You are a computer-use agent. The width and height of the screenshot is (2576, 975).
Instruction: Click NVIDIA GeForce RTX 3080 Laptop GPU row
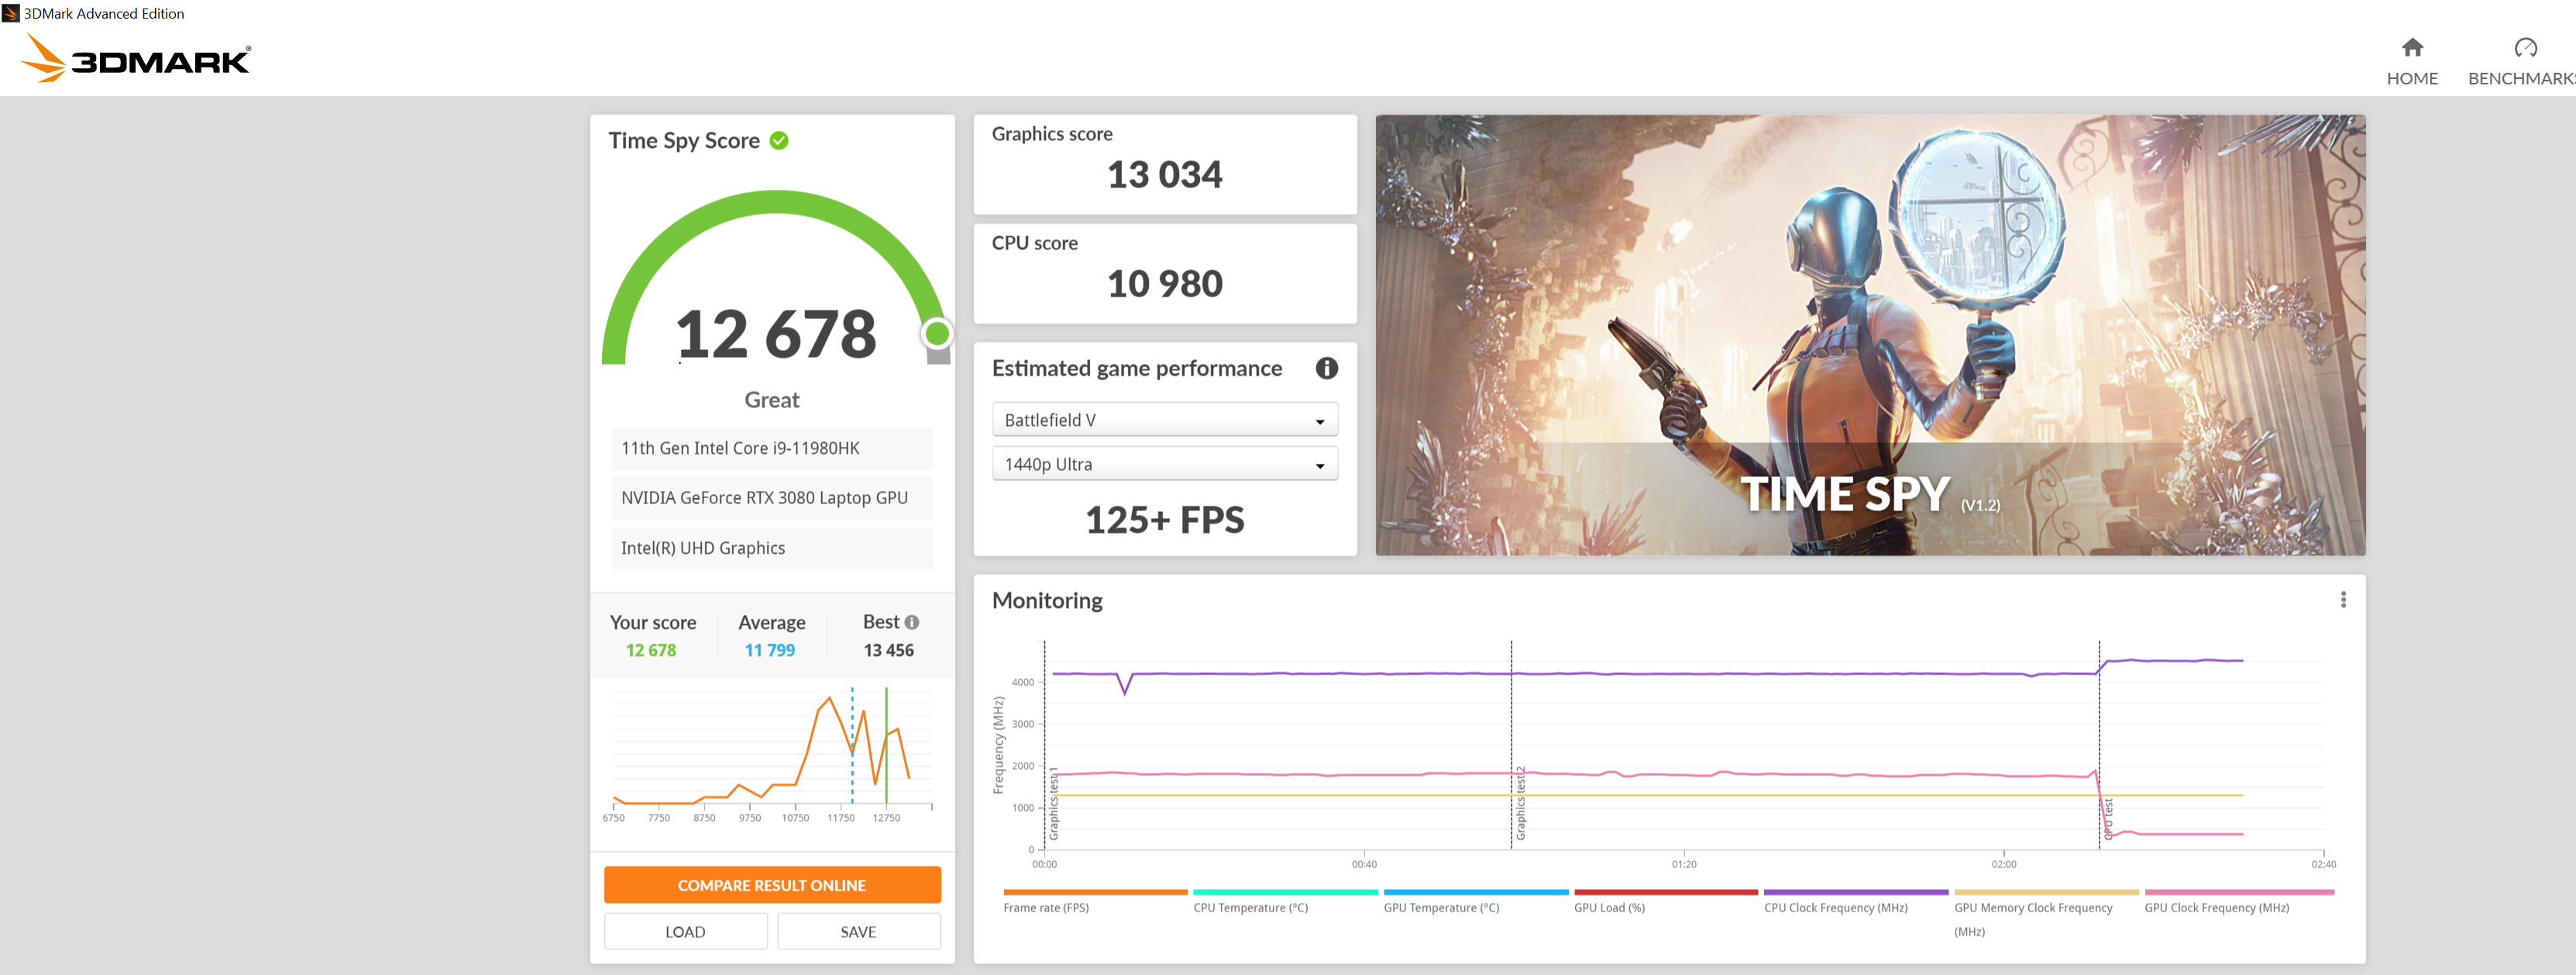(772, 498)
